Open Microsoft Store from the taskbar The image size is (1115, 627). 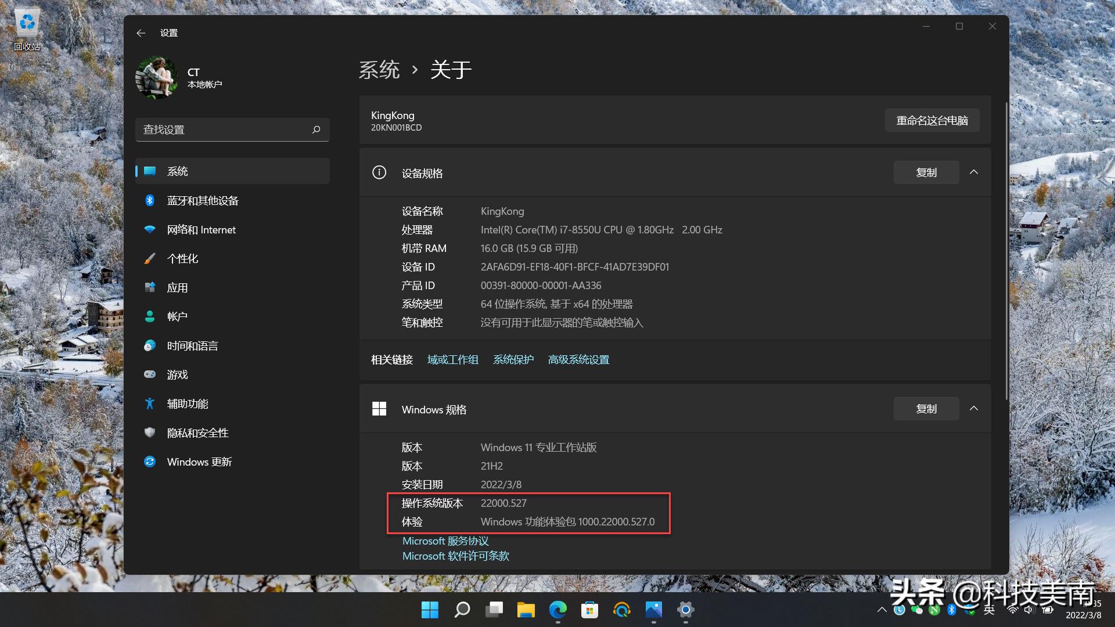[x=589, y=610]
